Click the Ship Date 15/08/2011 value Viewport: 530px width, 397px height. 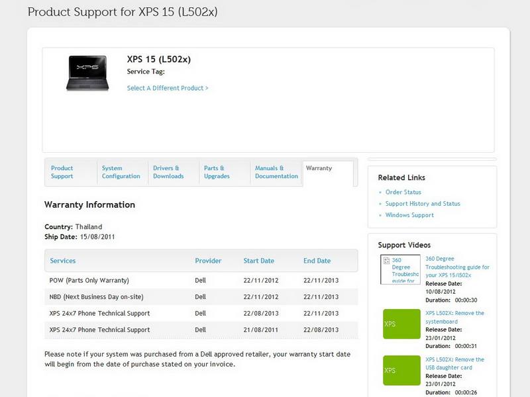pos(97,237)
